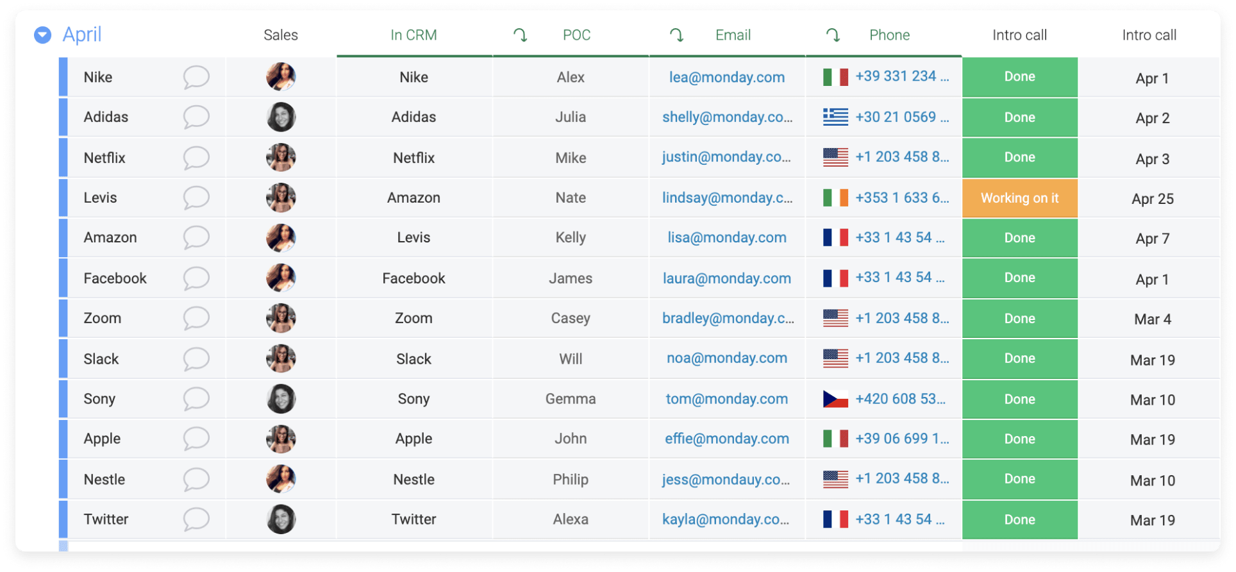This screenshot has height=572, width=1236.
Task: Click the mirror arrow icon beside Email header
Action: point(677,35)
